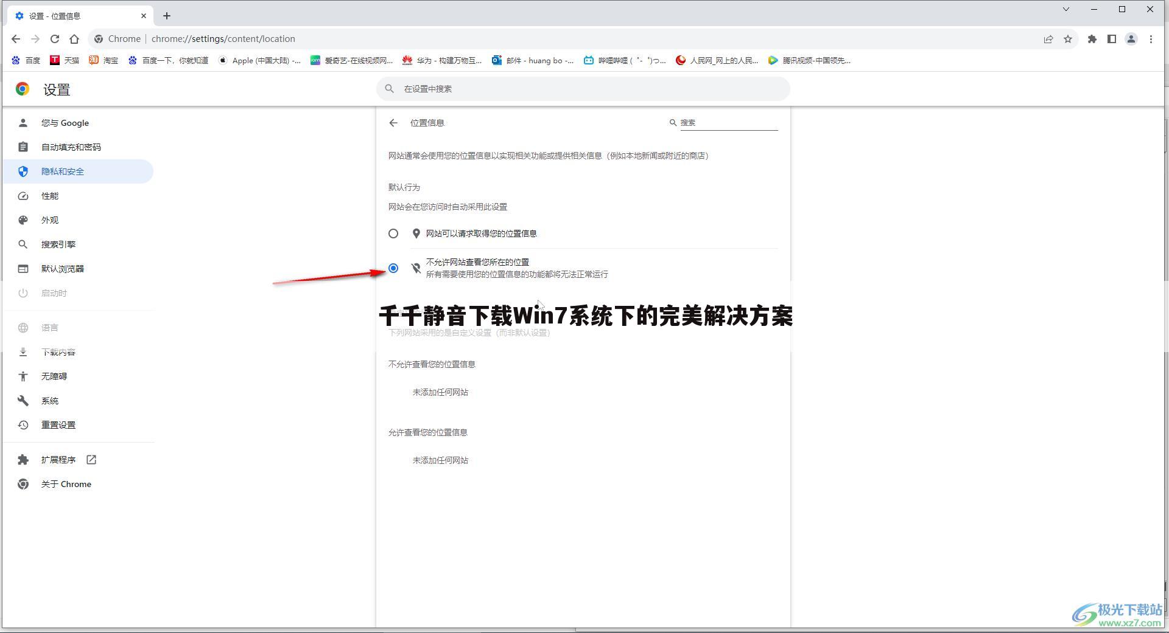Click the 搜索 field in 位置信息 panel
Viewport: 1169px width, 633px height.
[x=729, y=123]
